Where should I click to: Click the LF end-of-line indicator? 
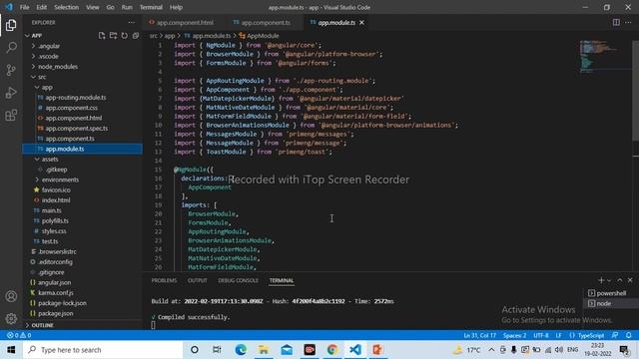point(558,335)
